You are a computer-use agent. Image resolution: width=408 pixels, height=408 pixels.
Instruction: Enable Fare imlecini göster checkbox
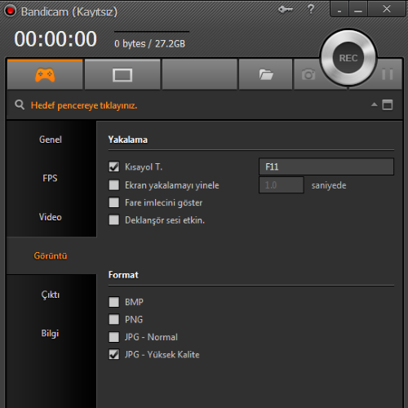coord(114,202)
